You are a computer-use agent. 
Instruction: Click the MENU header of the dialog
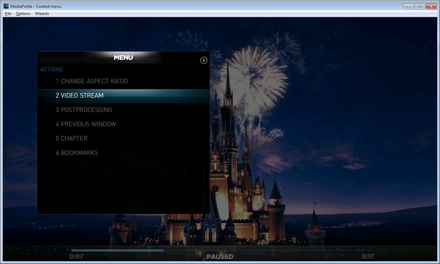tap(123, 58)
